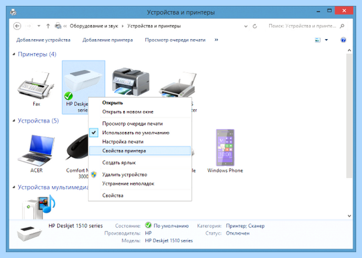This screenshot has height=258, width=362.
Task: Click the scrollbar down arrow
Action: point(349,216)
